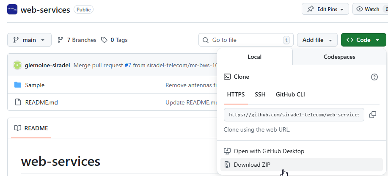Open the 'Update README.md' commit message
This screenshot has height=176, width=388.
(x=191, y=102)
